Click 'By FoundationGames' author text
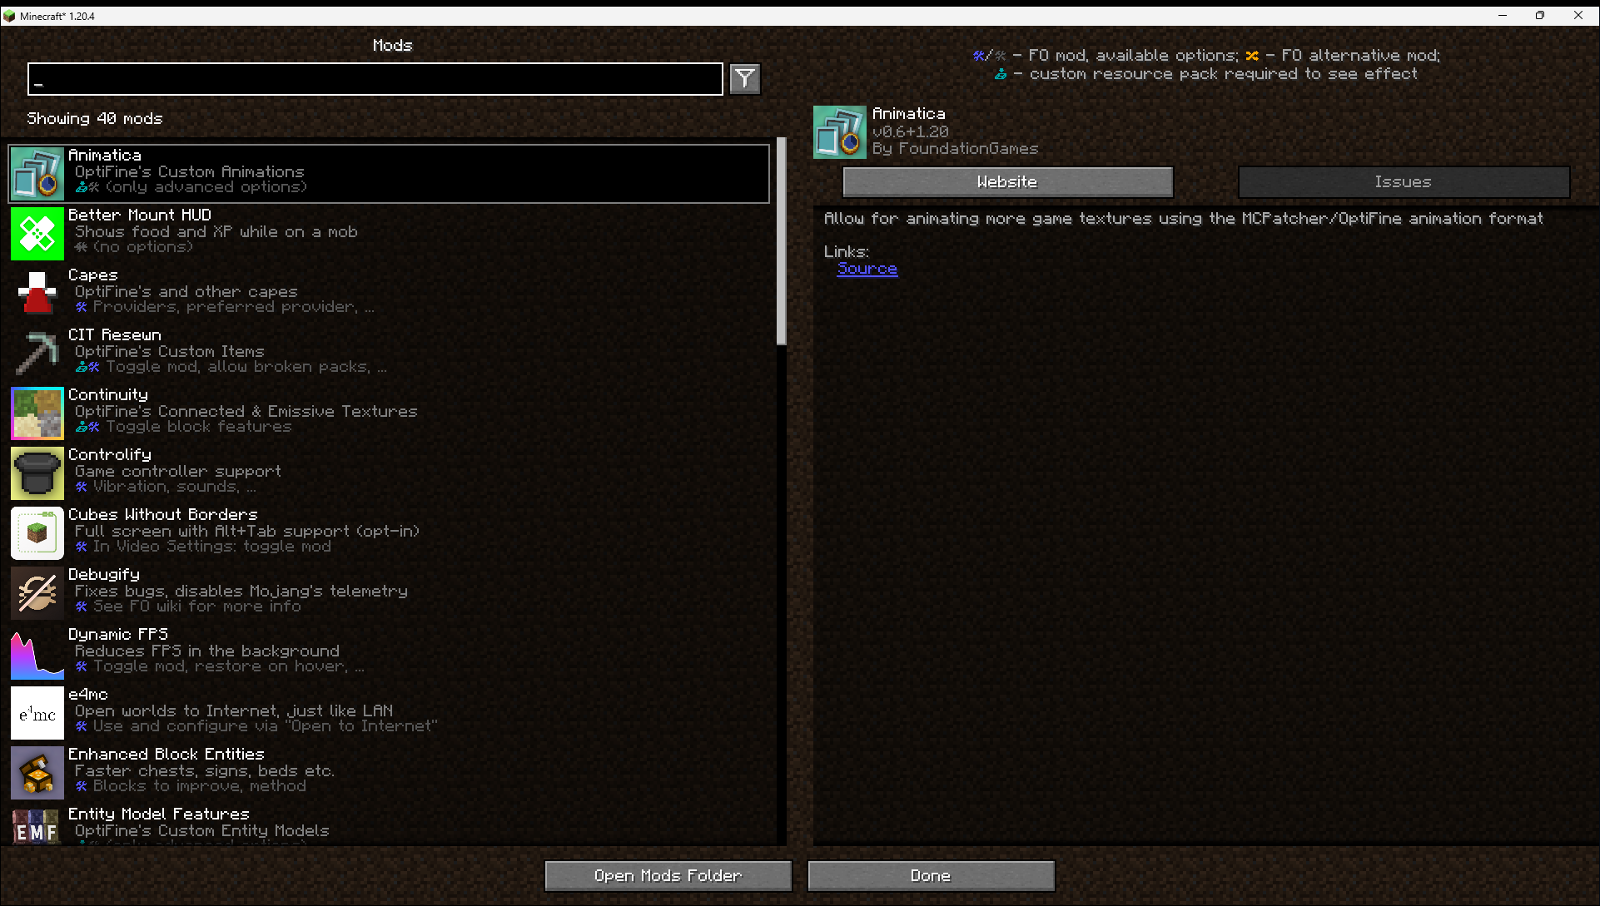Viewport: 1600px width, 906px height. (956, 149)
